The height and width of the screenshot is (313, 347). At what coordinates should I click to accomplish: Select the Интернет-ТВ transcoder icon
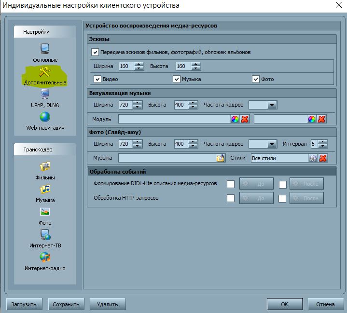coord(45,235)
